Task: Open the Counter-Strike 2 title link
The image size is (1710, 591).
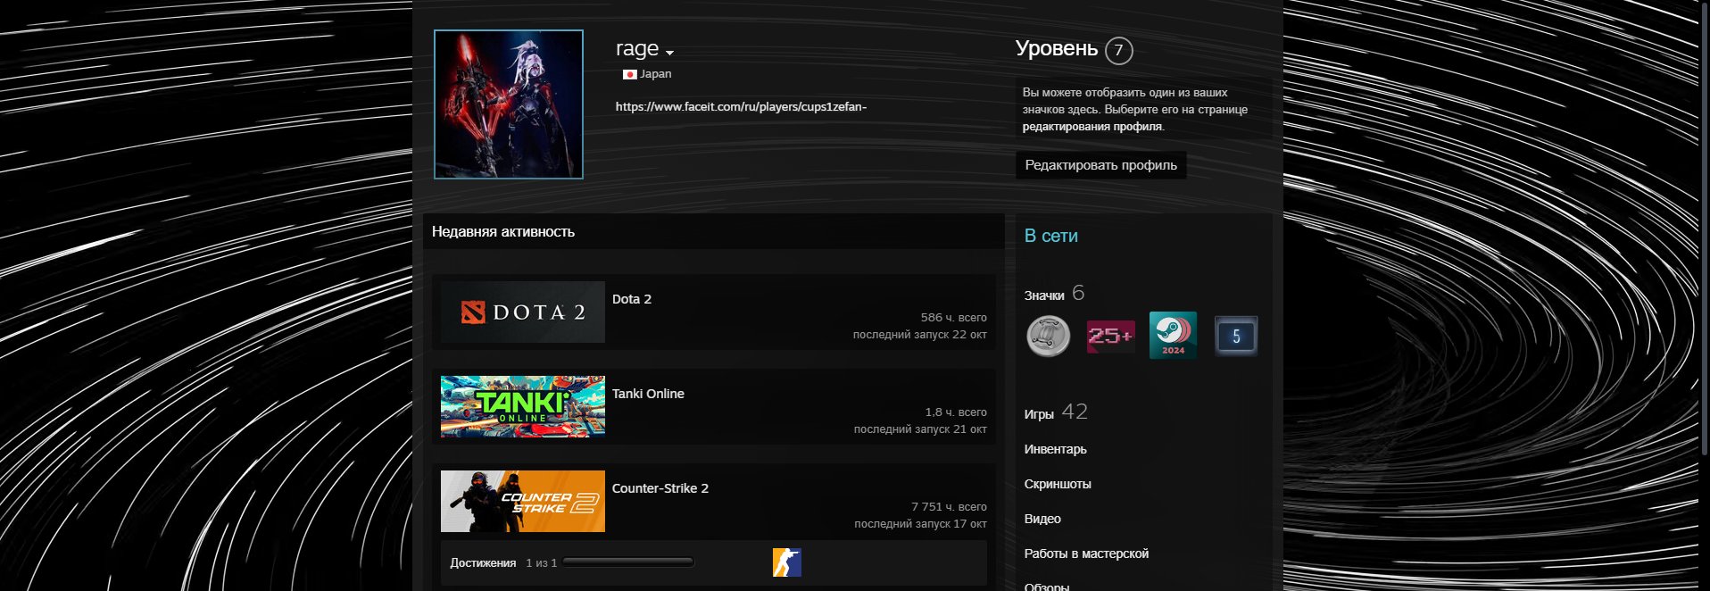Action: [660, 488]
